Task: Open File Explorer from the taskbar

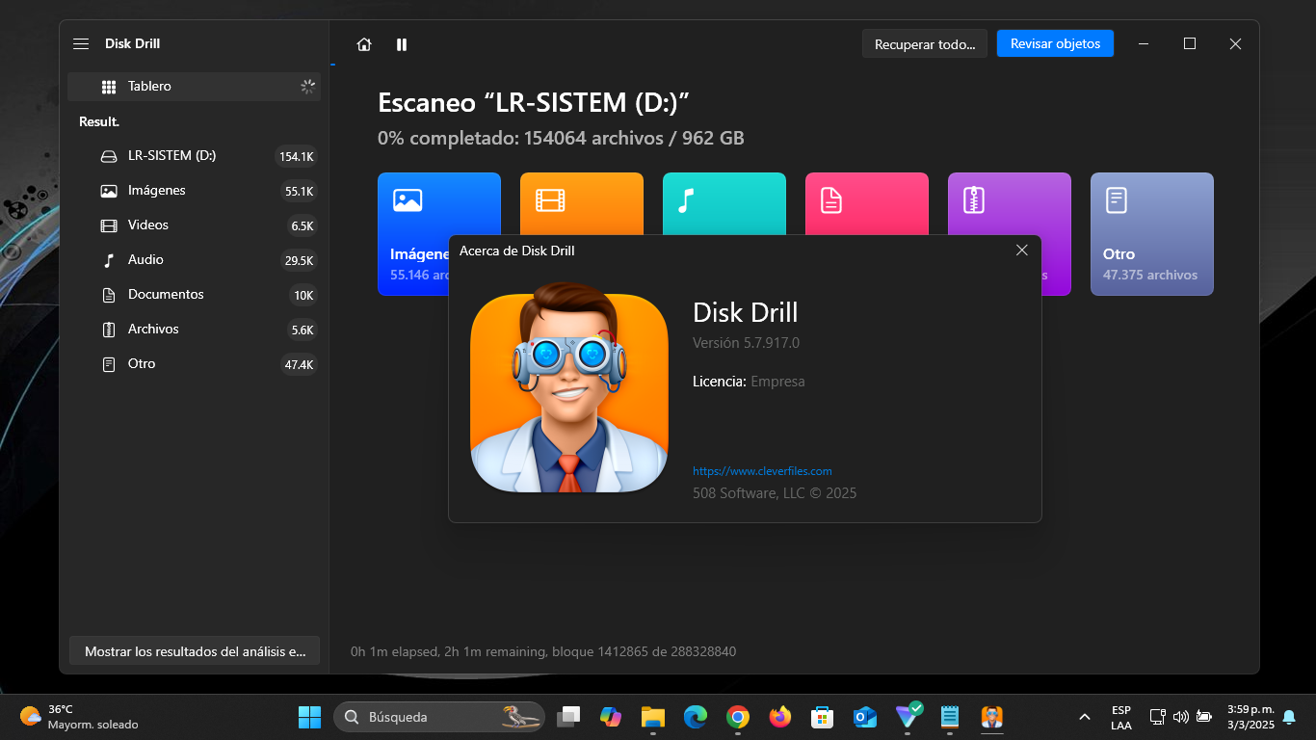Action: pos(653,717)
